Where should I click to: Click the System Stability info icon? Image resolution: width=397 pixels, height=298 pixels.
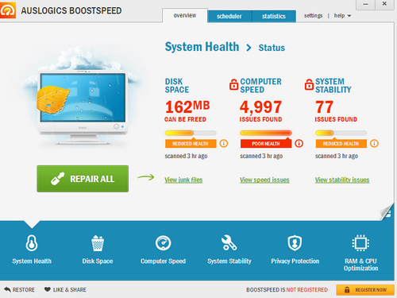click(x=374, y=144)
